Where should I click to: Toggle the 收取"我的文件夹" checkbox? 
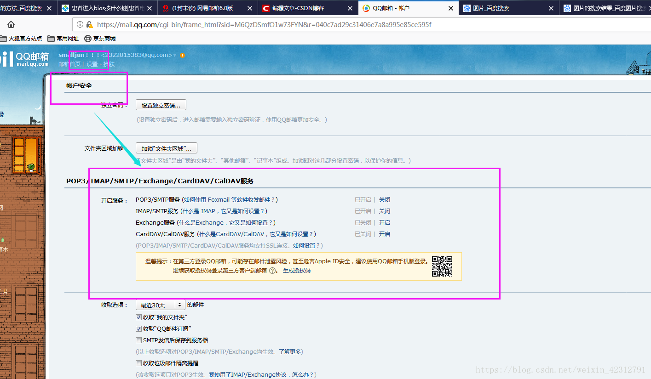tap(138, 317)
